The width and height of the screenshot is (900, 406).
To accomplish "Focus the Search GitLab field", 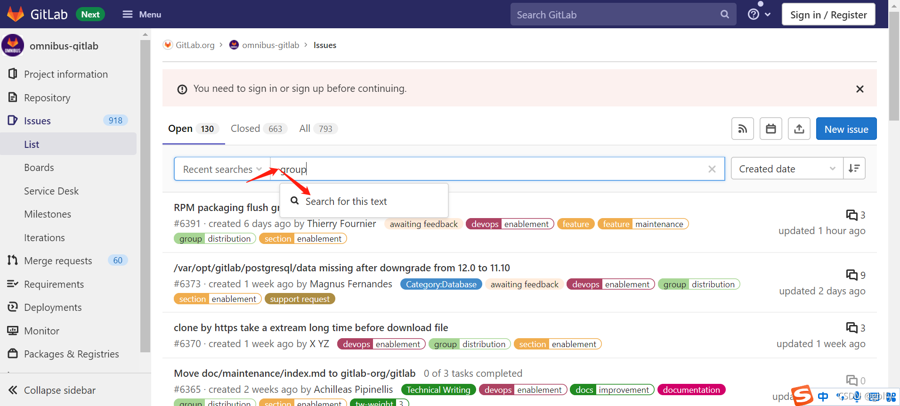I will pyautogui.click(x=623, y=15).
